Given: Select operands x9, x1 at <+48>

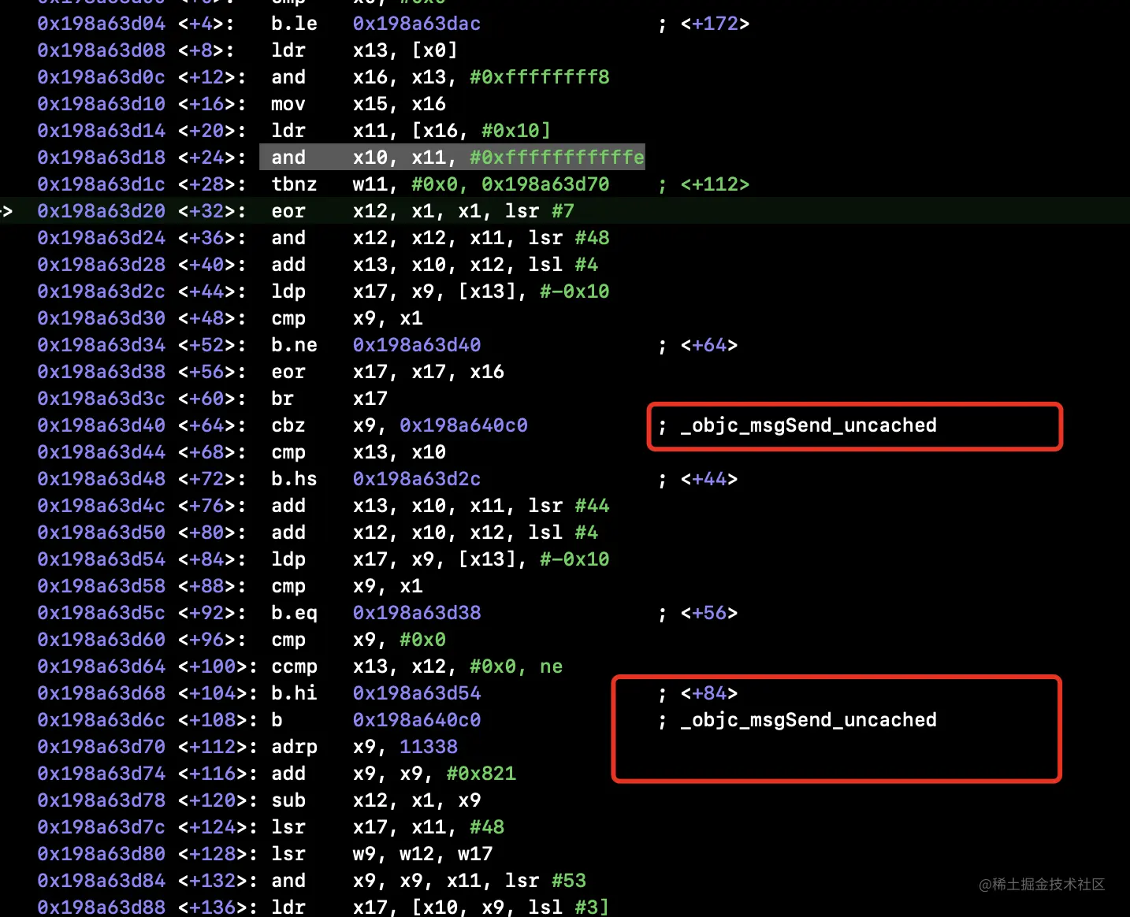Looking at the screenshot, I should point(387,318).
